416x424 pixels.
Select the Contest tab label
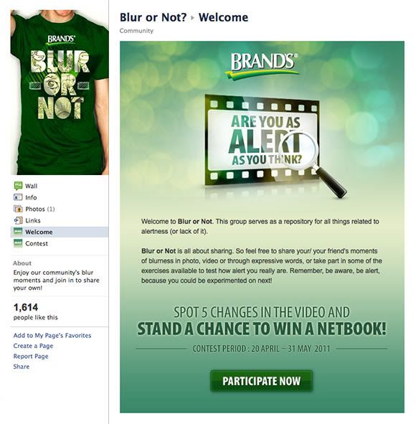click(x=37, y=244)
